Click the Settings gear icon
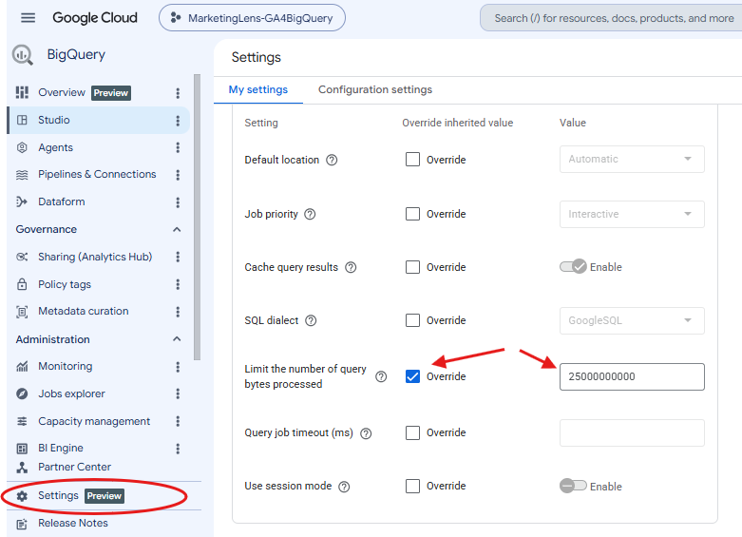The height and width of the screenshot is (537, 742). click(22, 496)
